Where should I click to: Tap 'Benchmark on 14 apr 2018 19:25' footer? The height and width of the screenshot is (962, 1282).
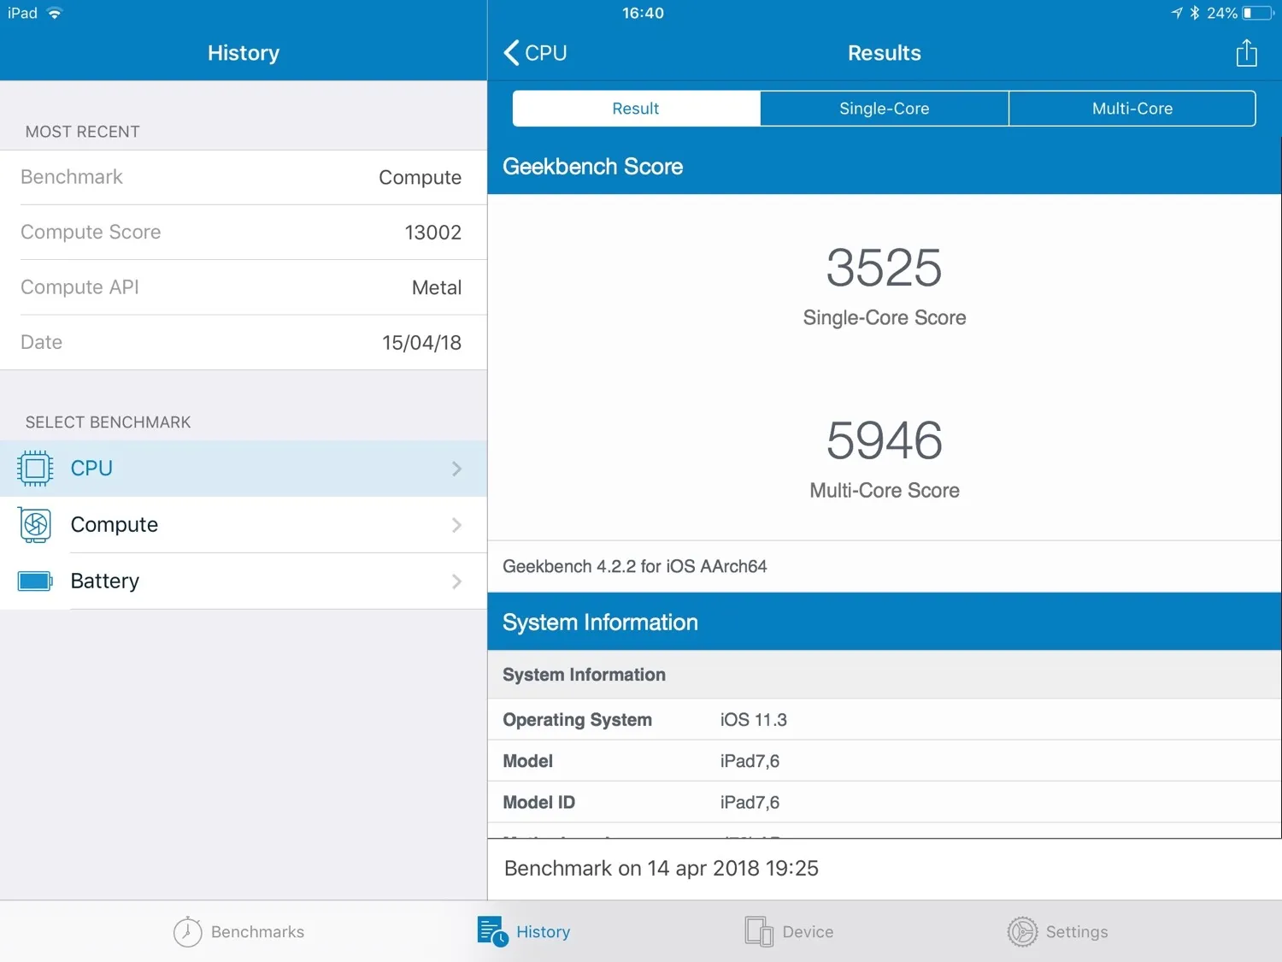(662, 869)
